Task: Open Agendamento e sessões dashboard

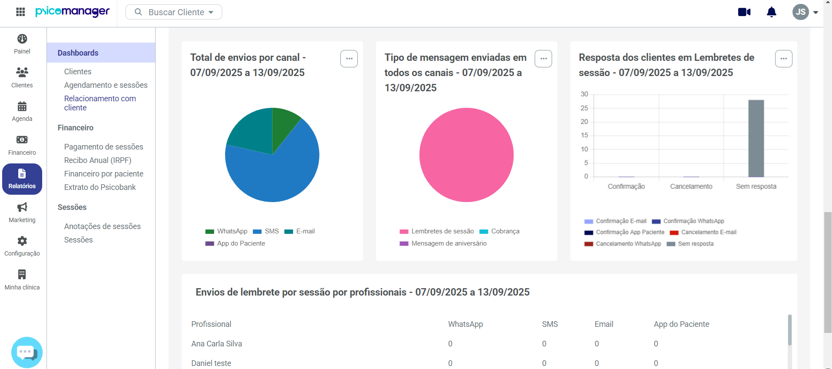Action: pyautogui.click(x=106, y=85)
